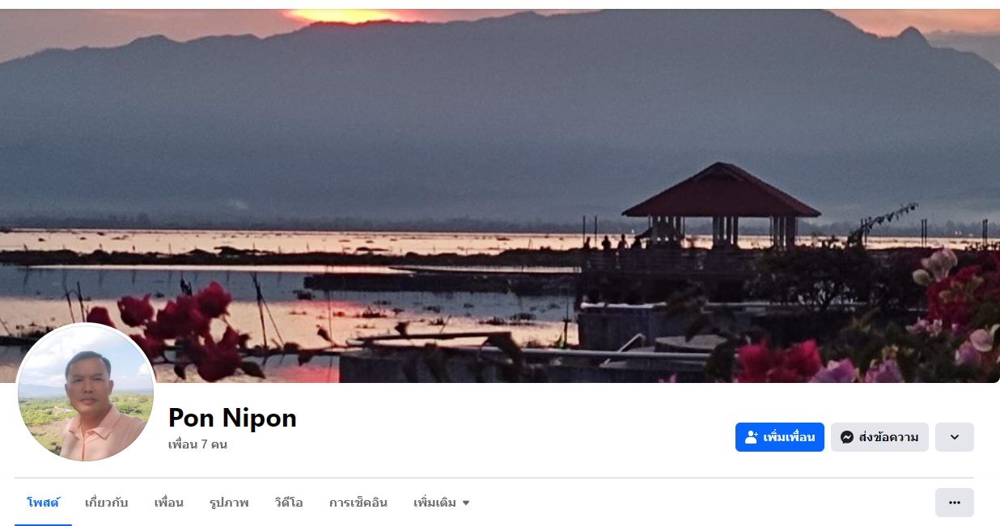This screenshot has height=526, width=1000.
Task: Click the small caret next to เพิ่มเติม
Action: pyautogui.click(x=466, y=503)
